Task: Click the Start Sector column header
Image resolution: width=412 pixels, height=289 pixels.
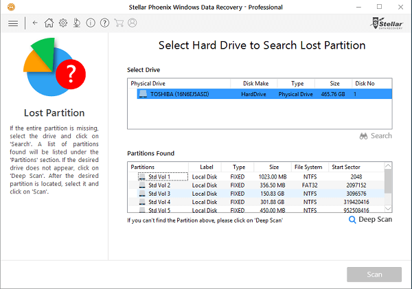Action: pyautogui.click(x=356, y=167)
